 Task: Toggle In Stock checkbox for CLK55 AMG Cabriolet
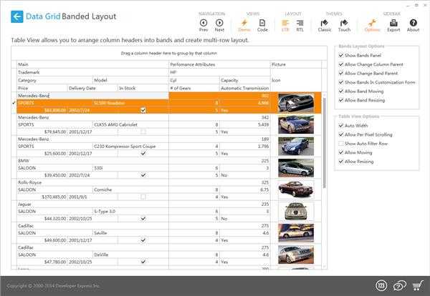pyautogui.click(x=143, y=132)
